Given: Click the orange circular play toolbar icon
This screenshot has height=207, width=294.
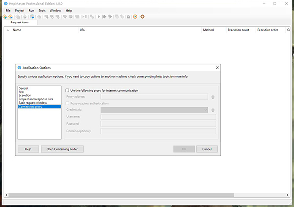Looking at the screenshot, I should click(135, 17).
